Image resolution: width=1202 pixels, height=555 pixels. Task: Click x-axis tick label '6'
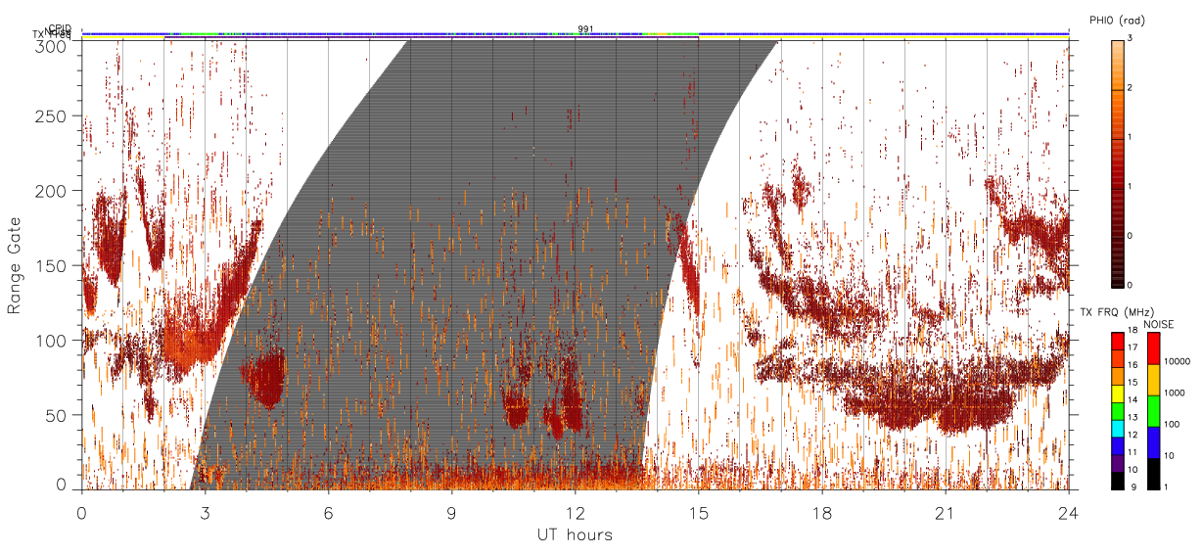pos(328,511)
